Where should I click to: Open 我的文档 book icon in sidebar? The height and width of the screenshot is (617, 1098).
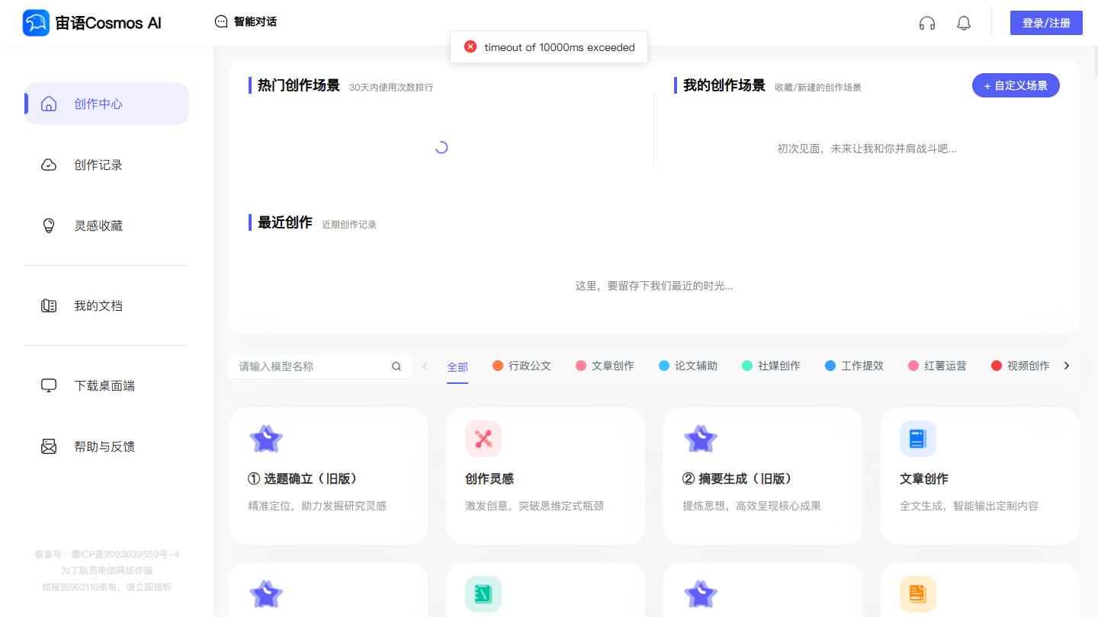49,305
